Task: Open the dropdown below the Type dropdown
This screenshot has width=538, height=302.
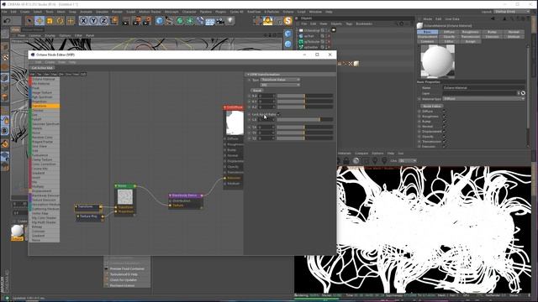Action: 280,85
